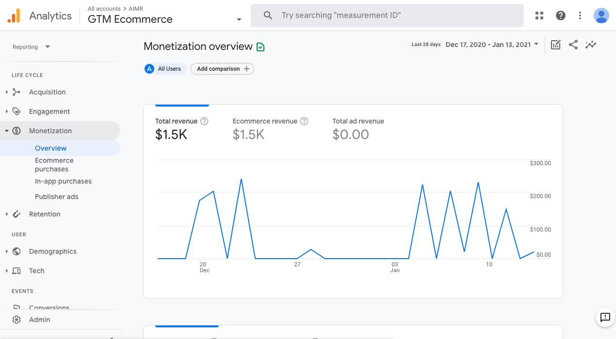
Task: Click the $0.00 ad revenue value
Action: (x=351, y=135)
